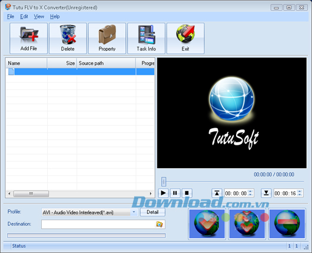
Task: Browse for destination folder icon
Action: 160,224
